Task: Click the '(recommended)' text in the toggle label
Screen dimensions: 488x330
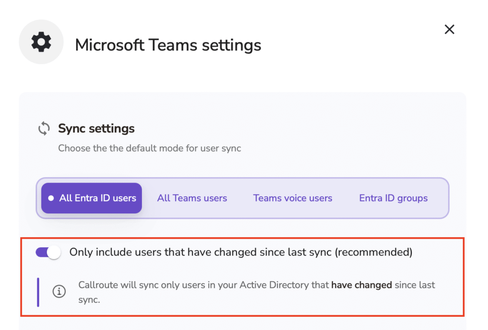Action: point(373,252)
